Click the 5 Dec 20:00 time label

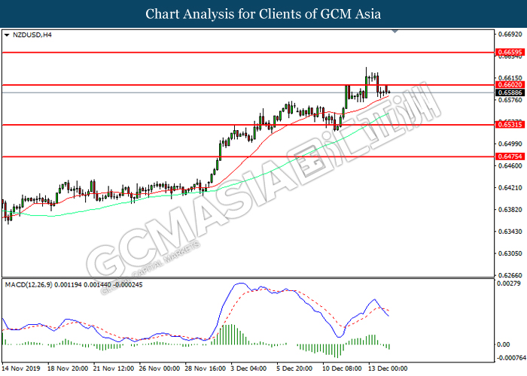click(295, 368)
